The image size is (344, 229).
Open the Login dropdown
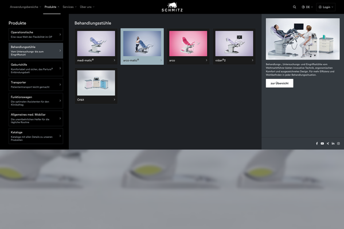tap(326, 7)
